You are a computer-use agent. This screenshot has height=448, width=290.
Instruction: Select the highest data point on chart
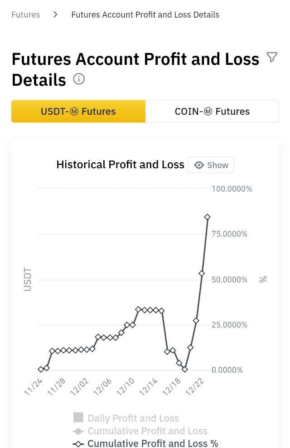tap(208, 217)
